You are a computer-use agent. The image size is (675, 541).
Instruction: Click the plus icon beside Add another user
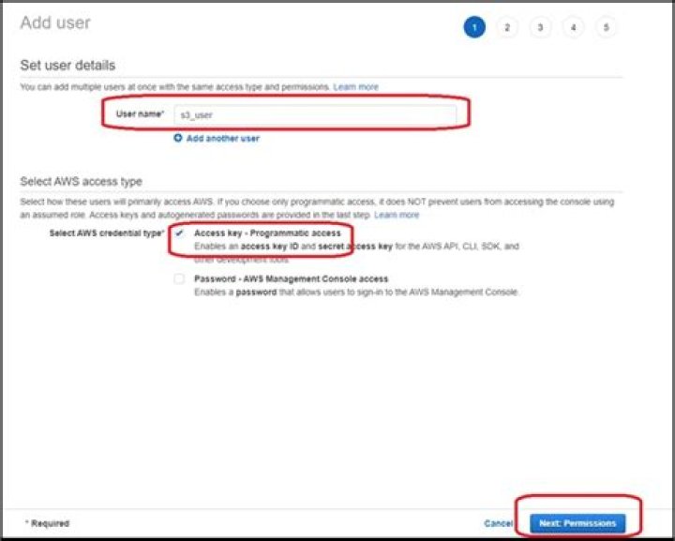click(177, 138)
